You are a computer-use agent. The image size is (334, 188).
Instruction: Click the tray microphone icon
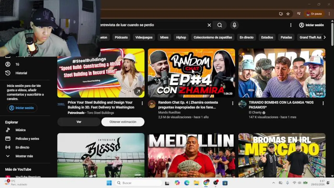click(x=287, y=183)
